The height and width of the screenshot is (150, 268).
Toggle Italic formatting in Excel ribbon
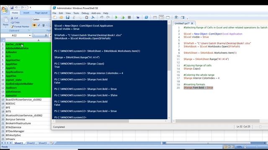[39, 25]
